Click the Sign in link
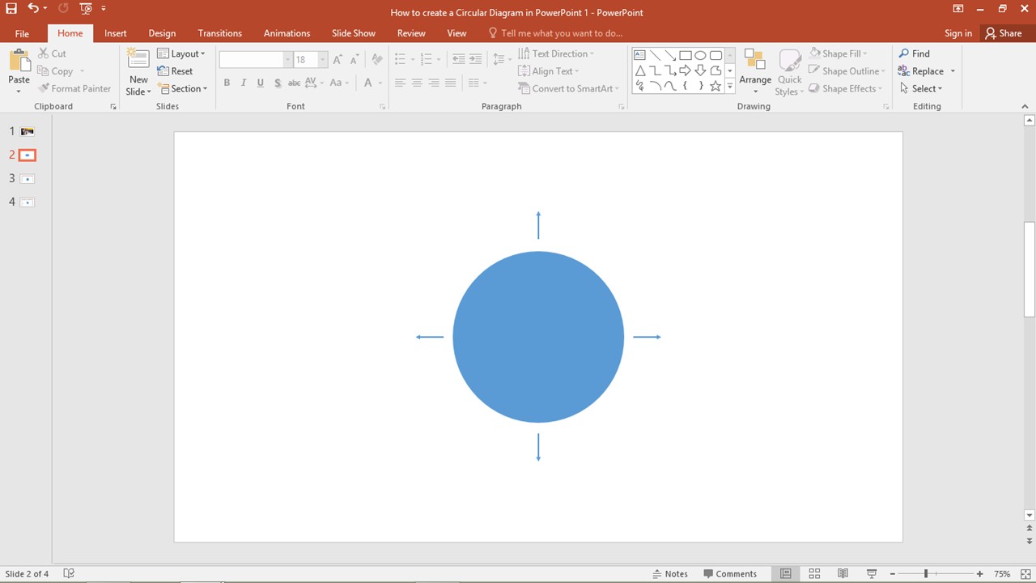This screenshot has width=1036, height=583. (958, 33)
